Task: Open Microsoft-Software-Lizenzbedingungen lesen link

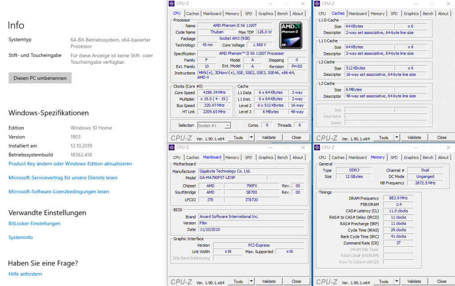Action: click(x=58, y=192)
